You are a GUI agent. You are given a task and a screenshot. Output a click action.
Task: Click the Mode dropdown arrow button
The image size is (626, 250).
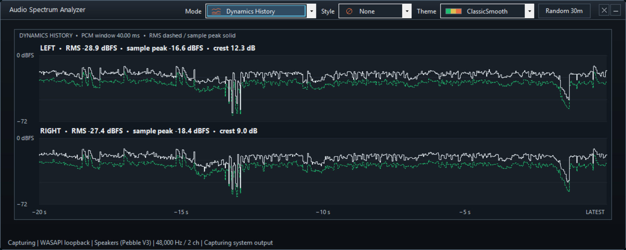tap(312, 11)
